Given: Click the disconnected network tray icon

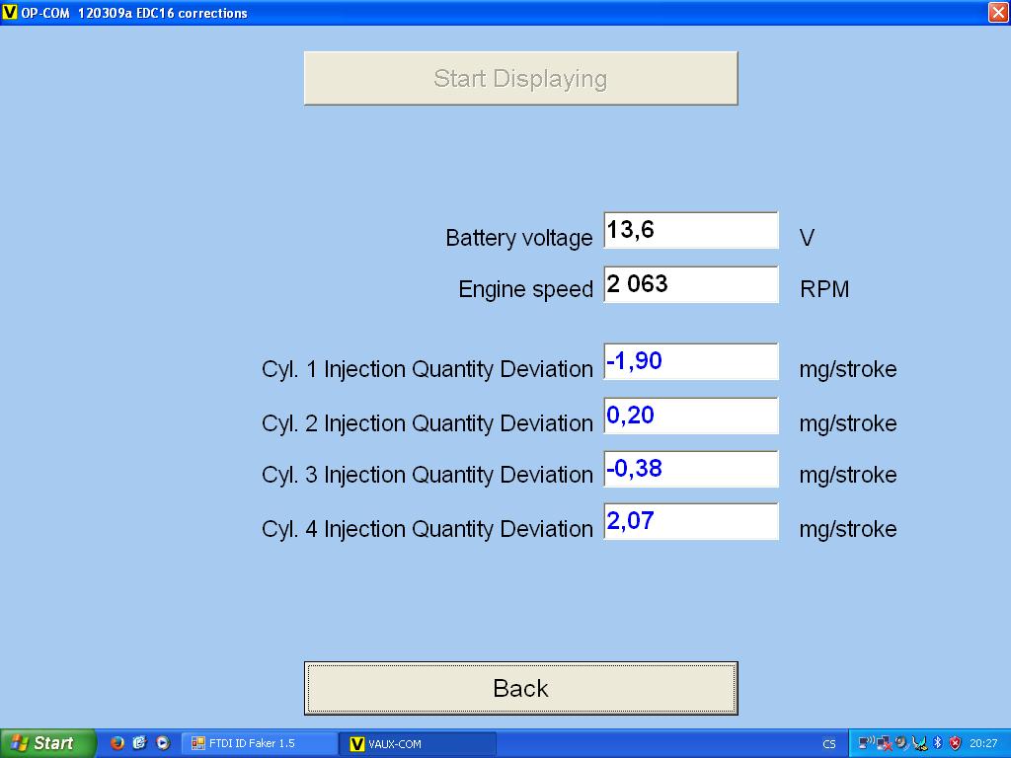Looking at the screenshot, I should pyautogui.click(x=884, y=743).
